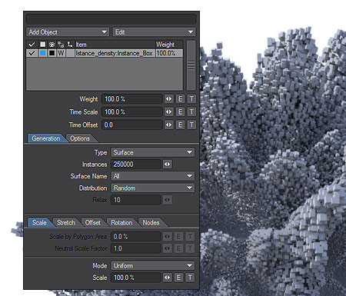
Task: Click the black swatch in Instance_Box row
Action: coord(52,53)
